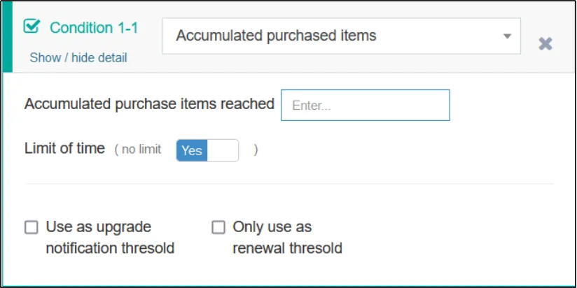
Task: Click the dropdown caret arrow icon
Action: tap(508, 36)
